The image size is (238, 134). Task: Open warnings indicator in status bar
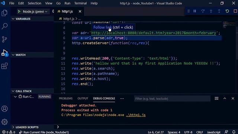(x=12, y=132)
